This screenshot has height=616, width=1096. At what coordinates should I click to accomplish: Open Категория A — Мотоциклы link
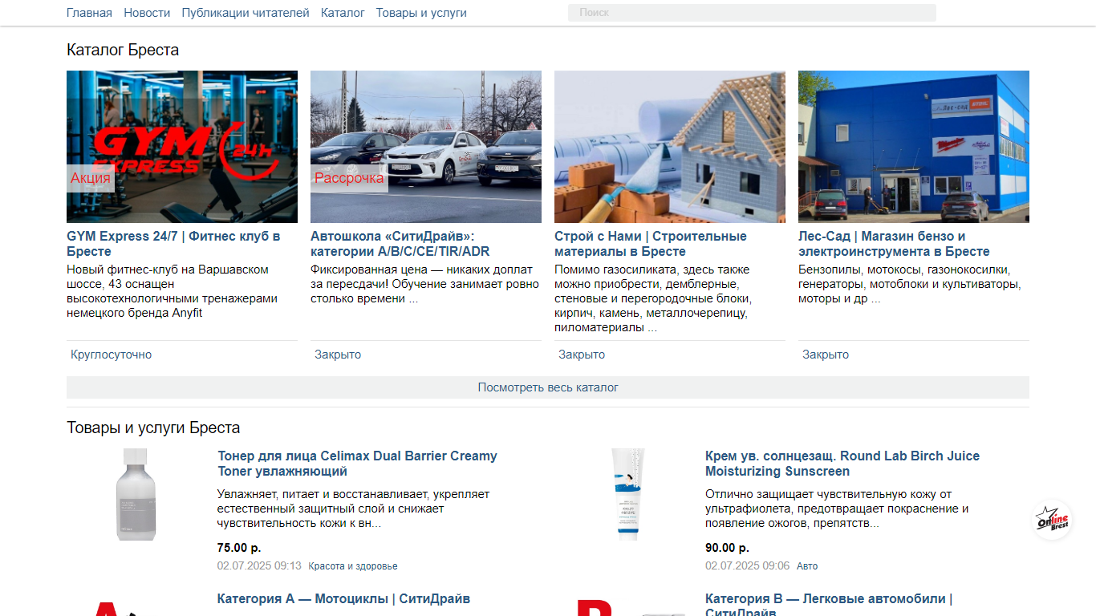click(x=343, y=599)
